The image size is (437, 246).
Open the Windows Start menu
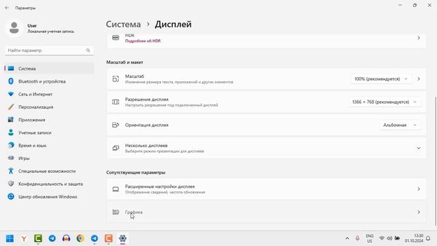(x=10, y=238)
